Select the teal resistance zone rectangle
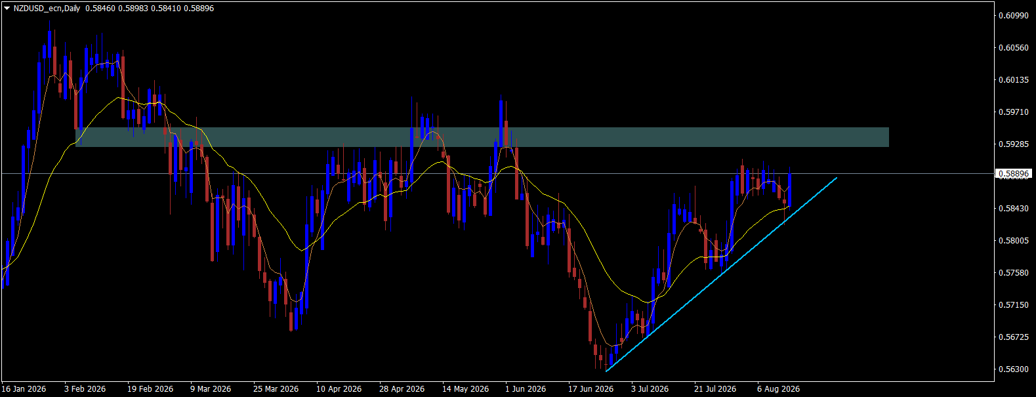 (482, 137)
